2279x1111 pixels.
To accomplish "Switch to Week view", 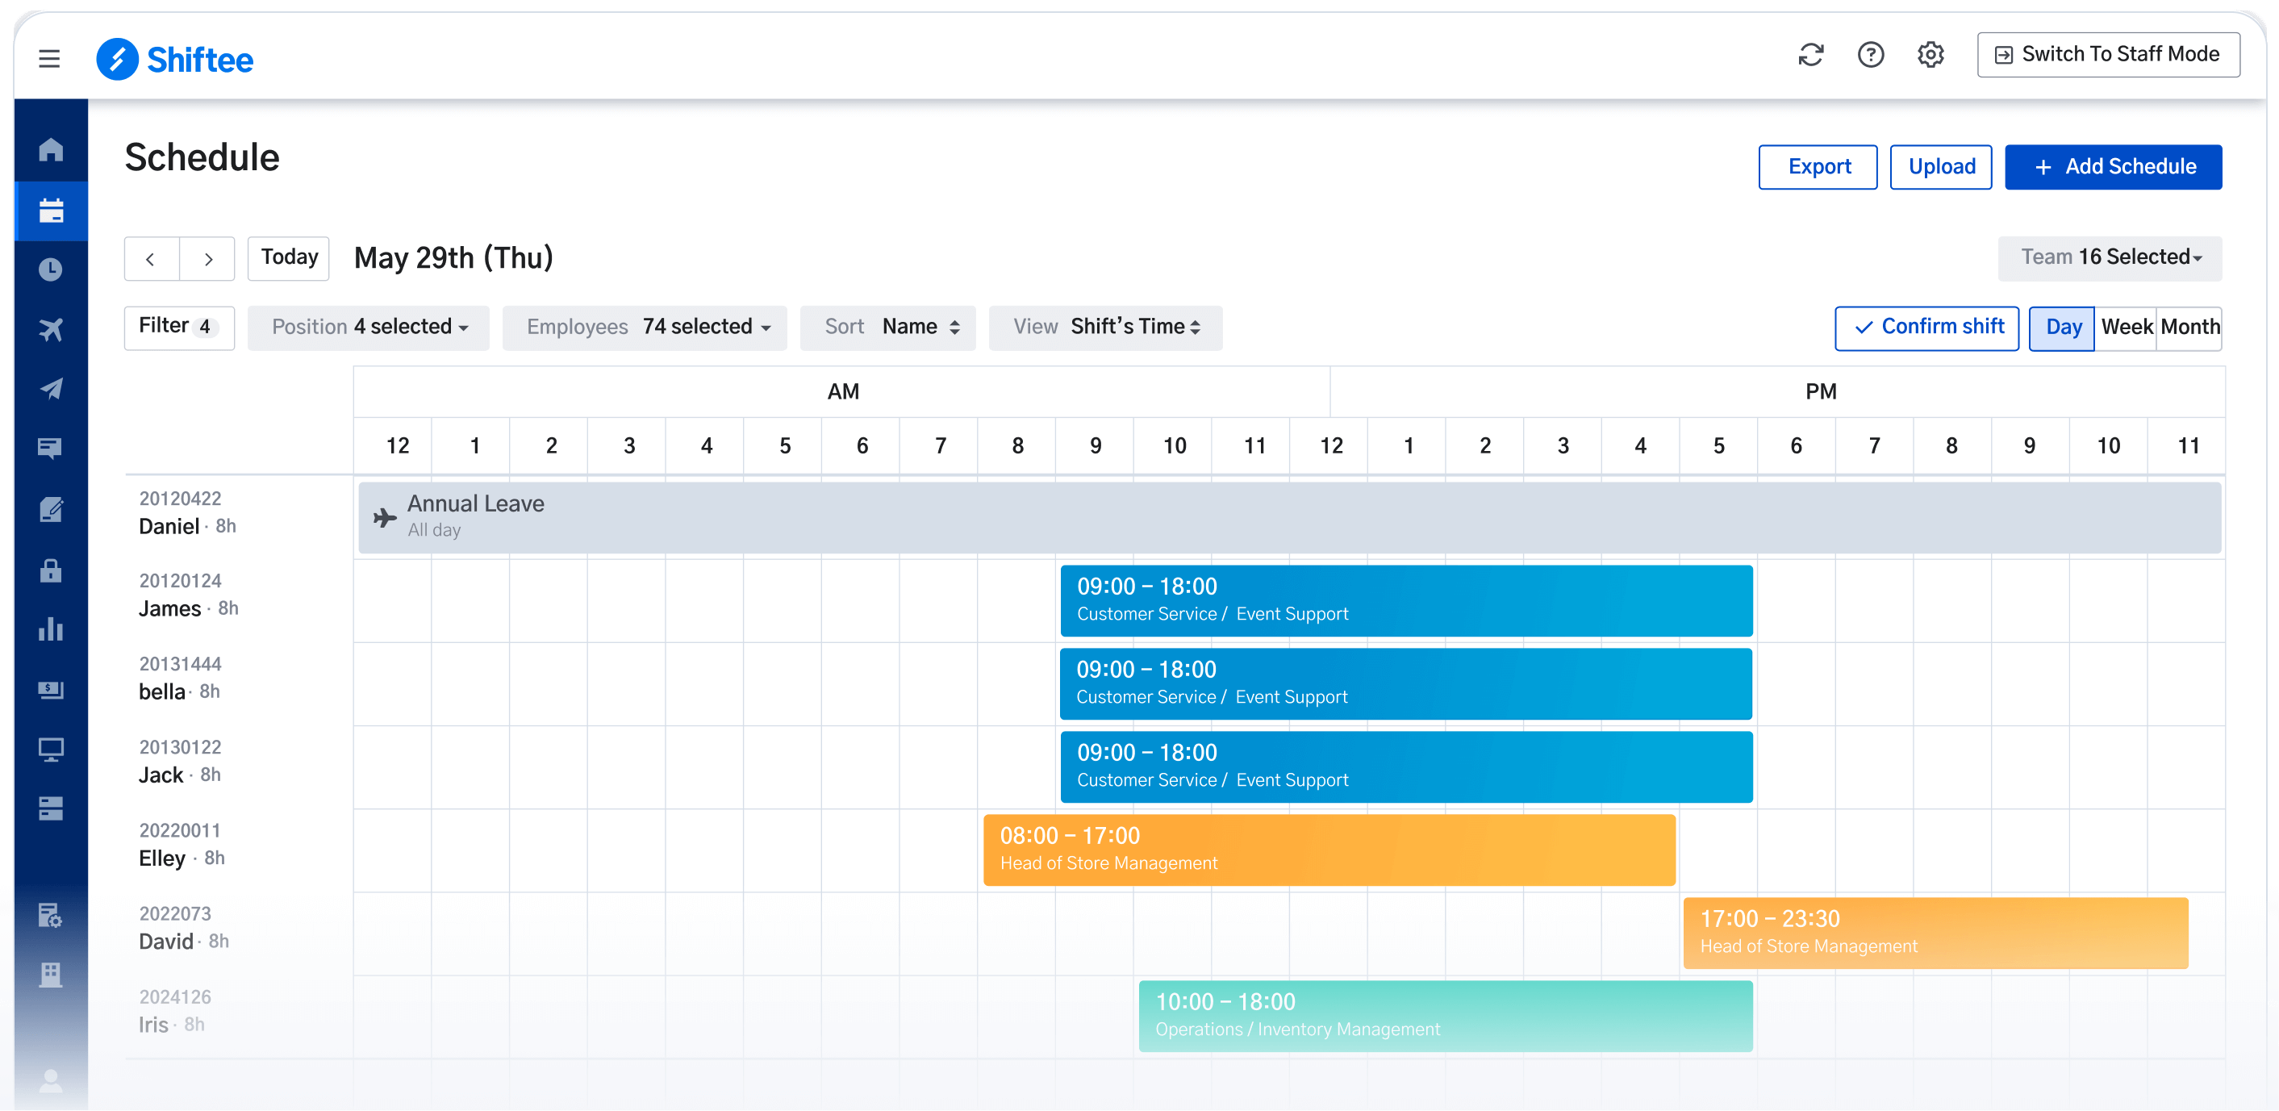I will [2126, 328].
